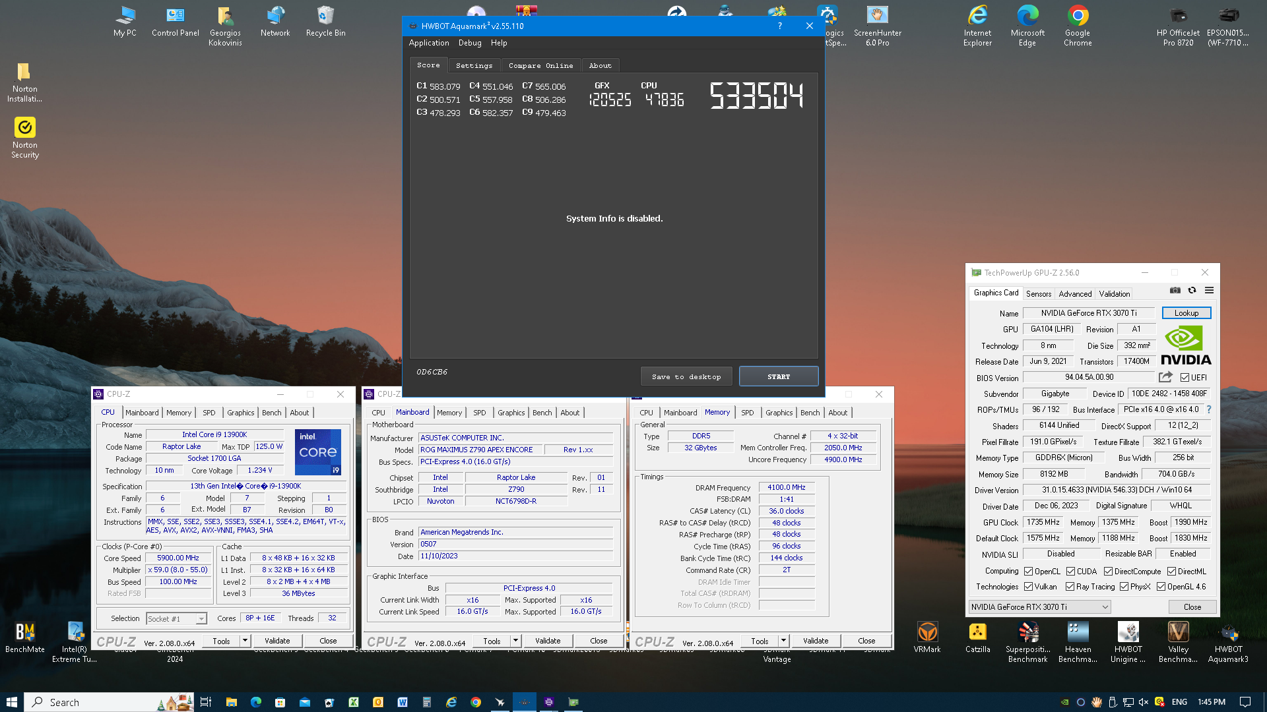Open the Advanced tab in GPU-Z

pos(1075,294)
